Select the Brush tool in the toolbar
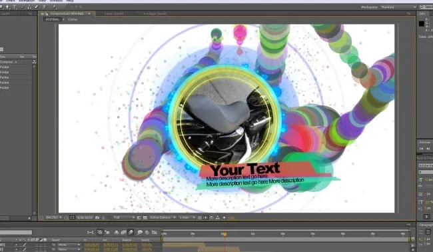 click(23, 7)
